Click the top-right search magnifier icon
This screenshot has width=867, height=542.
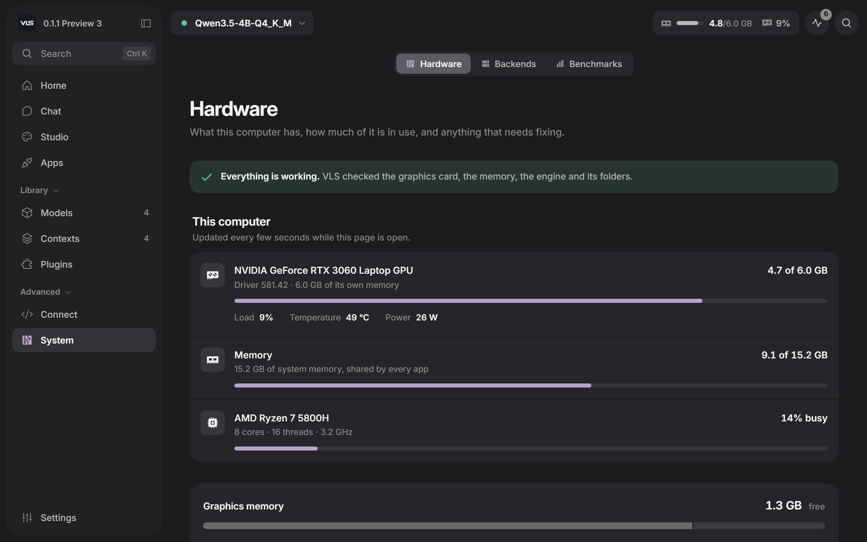tap(846, 23)
